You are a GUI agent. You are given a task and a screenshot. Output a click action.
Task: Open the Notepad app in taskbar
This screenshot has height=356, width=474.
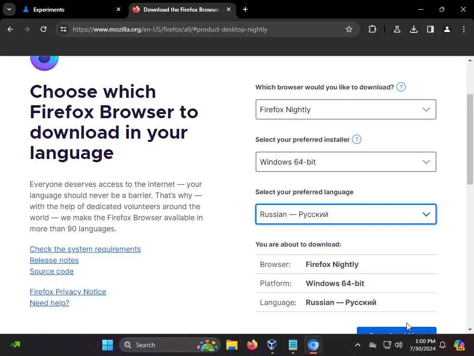(x=293, y=345)
